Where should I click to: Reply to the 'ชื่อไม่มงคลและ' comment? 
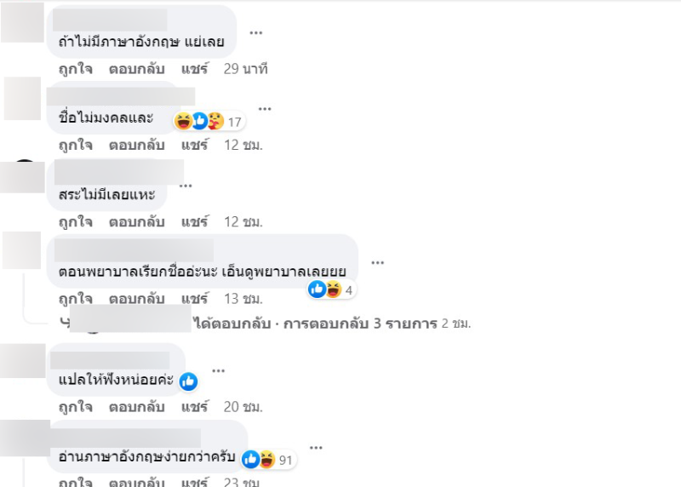point(136,145)
